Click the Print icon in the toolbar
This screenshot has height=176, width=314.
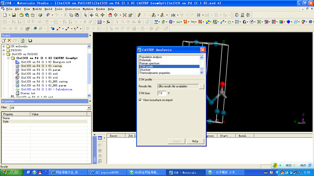tap(41, 15)
